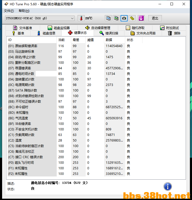
Task: Select the (04) 启动/停止计数 row
Action: pyautogui.click(x=75, y=57)
